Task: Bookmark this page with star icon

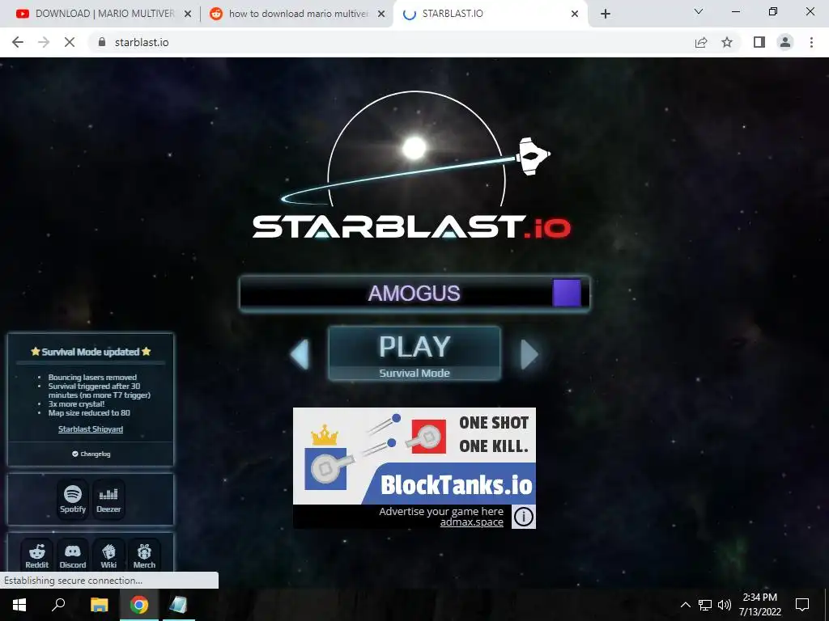Action: (727, 42)
